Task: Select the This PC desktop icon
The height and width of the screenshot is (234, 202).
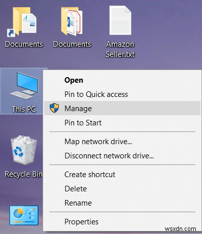Action: tap(24, 85)
